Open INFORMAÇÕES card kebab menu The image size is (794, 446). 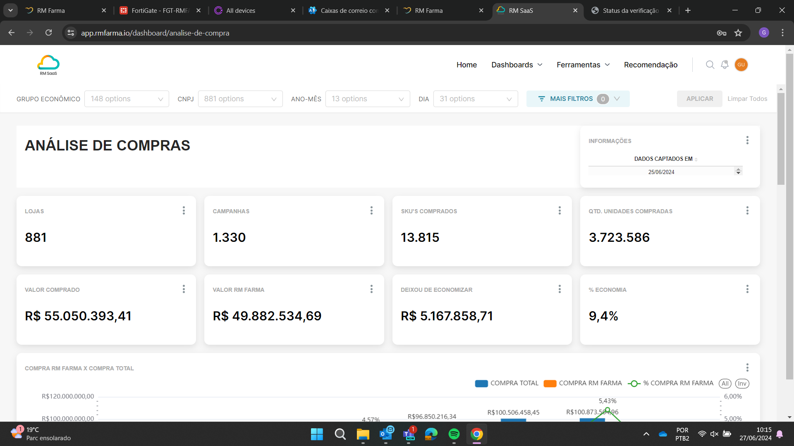click(747, 141)
